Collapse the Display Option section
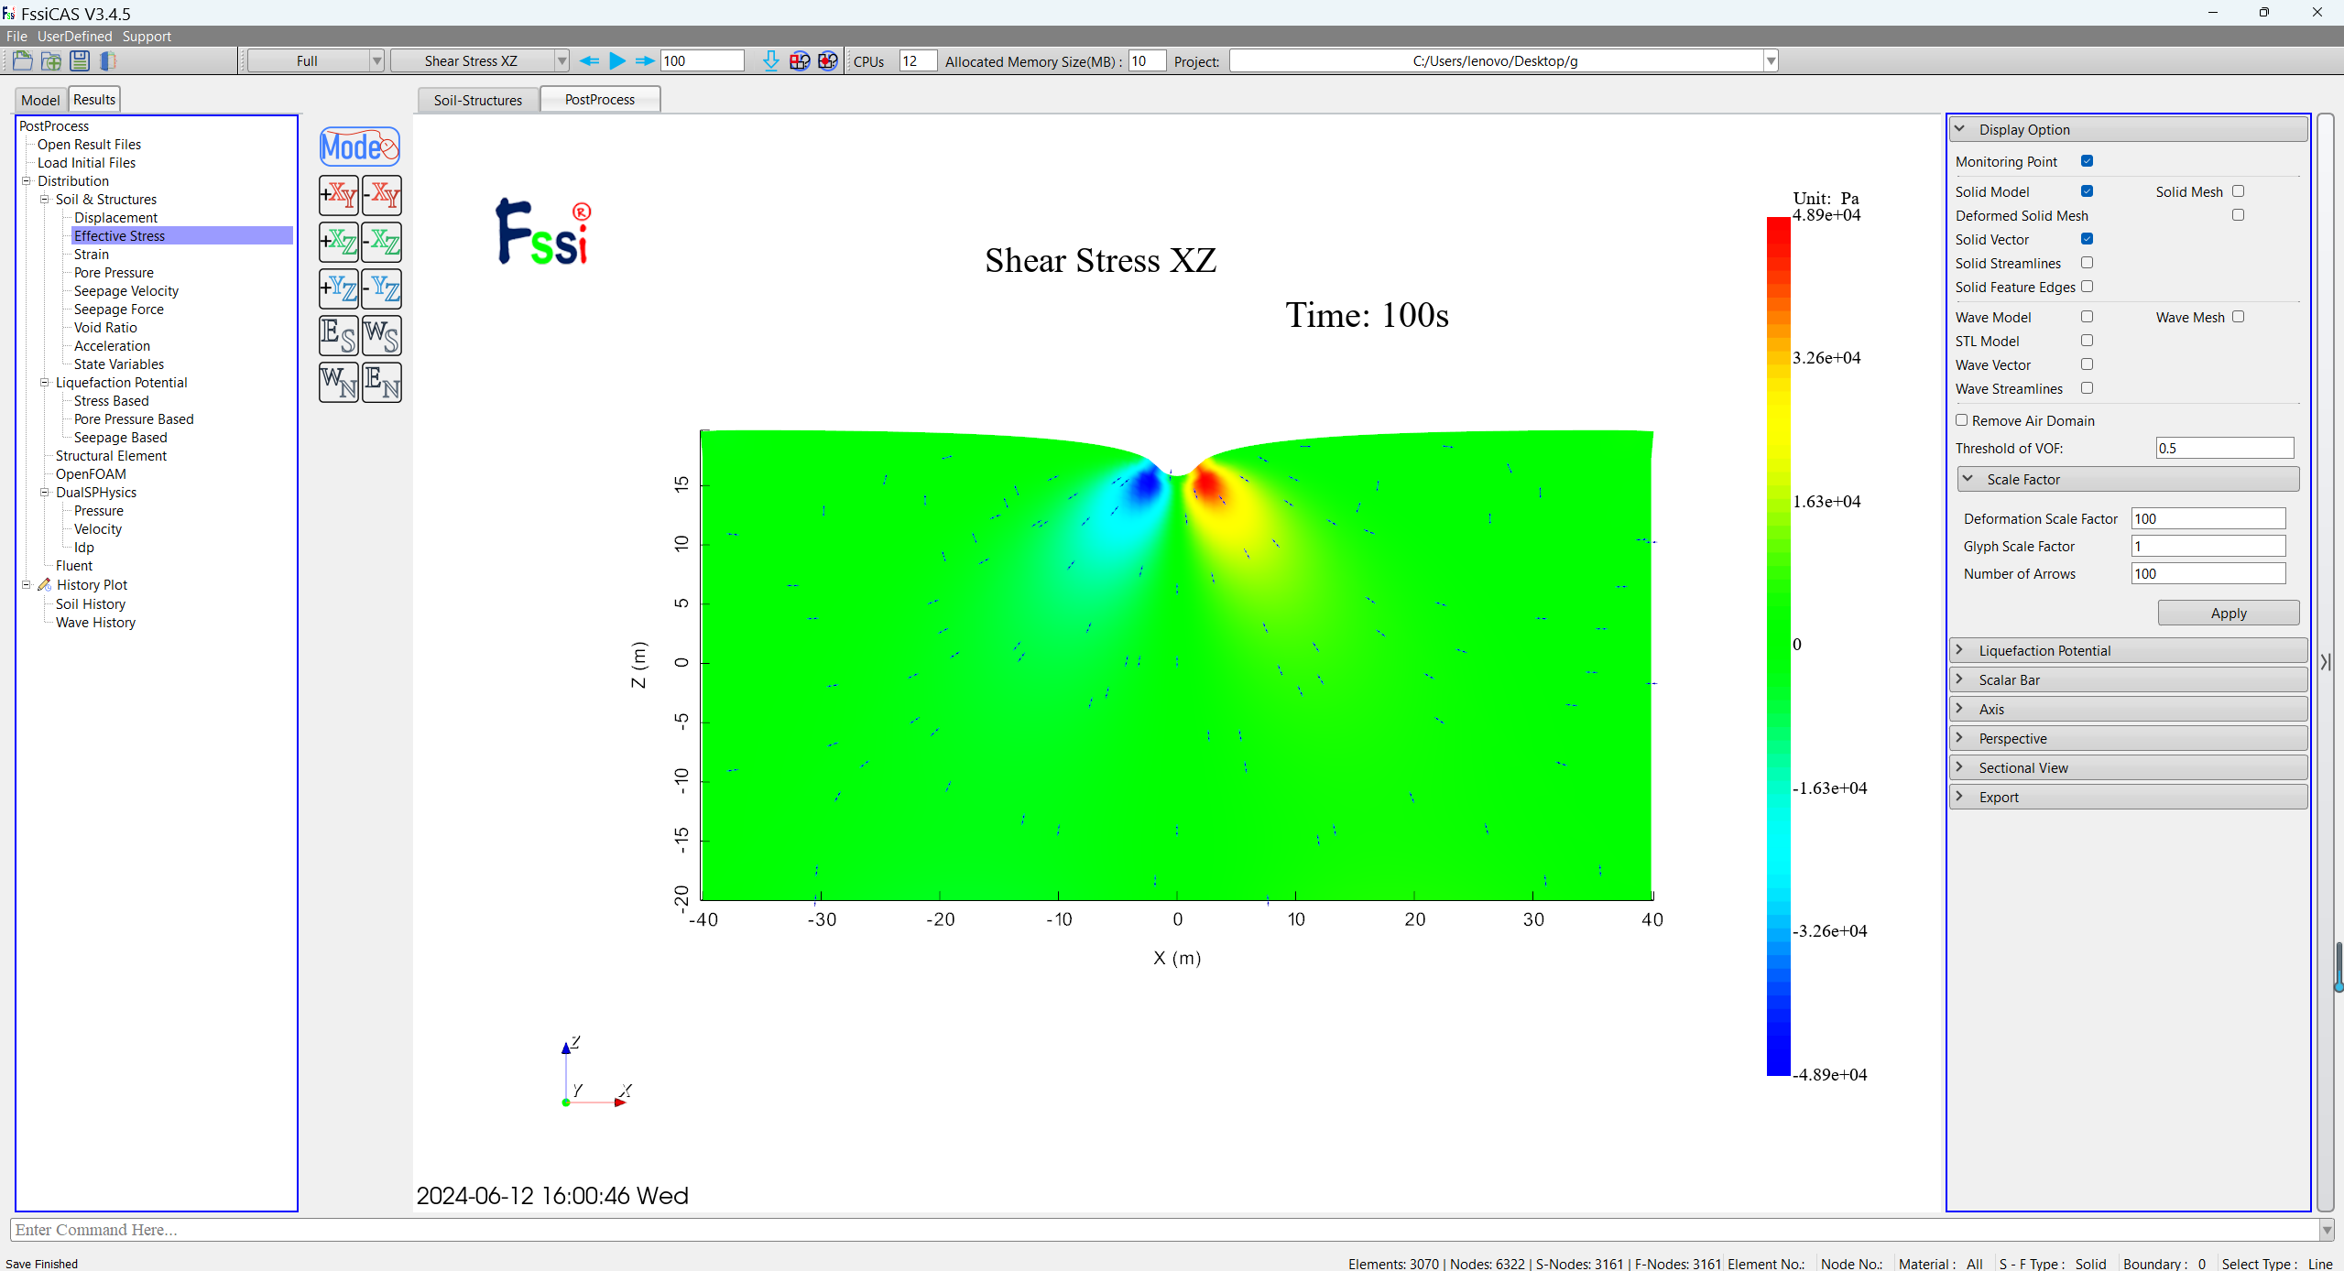Image resolution: width=2344 pixels, height=1271 pixels. tap(2128, 130)
